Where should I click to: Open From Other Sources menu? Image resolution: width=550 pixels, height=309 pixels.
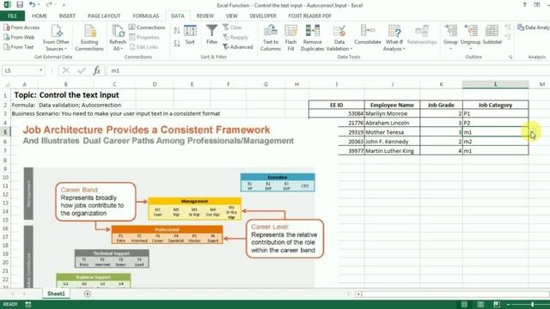pos(56,38)
